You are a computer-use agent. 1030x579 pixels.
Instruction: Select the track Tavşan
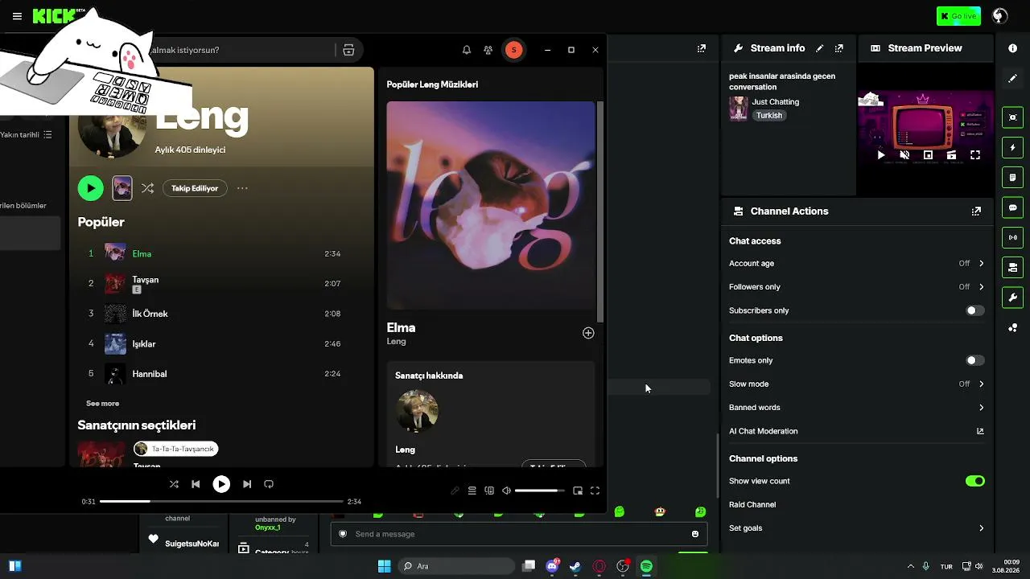click(216, 284)
